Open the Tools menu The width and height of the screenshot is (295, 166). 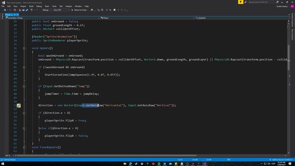pyautogui.click(x=54, y=6)
